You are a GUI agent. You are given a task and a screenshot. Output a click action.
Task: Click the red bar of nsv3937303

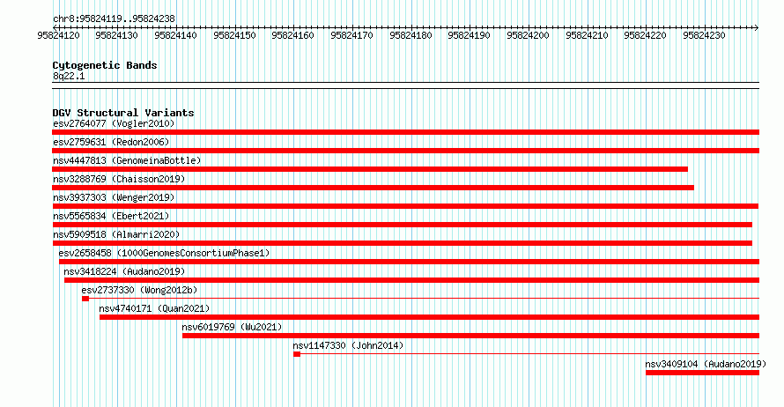[x=405, y=206]
